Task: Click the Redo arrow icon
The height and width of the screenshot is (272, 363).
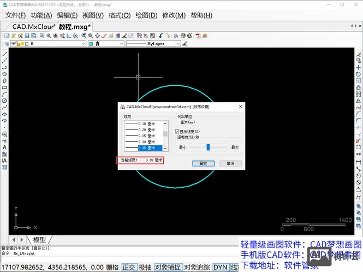Action: click(x=168, y=36)
